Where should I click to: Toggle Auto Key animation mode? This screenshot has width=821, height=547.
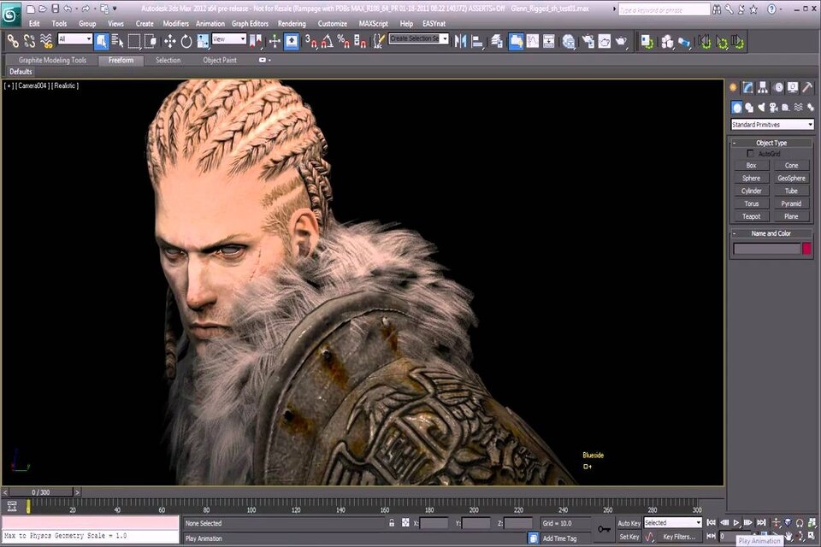click(630, 522)
